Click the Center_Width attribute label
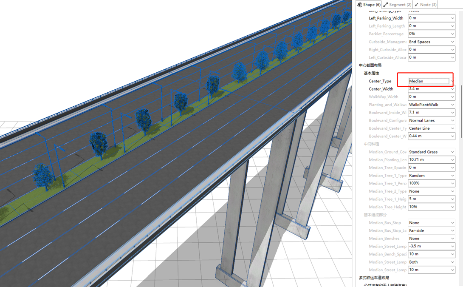463x287 pixels. point(381,89)
